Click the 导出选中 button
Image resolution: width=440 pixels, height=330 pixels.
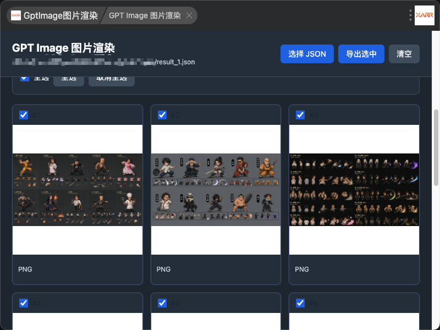pos(361,54)
